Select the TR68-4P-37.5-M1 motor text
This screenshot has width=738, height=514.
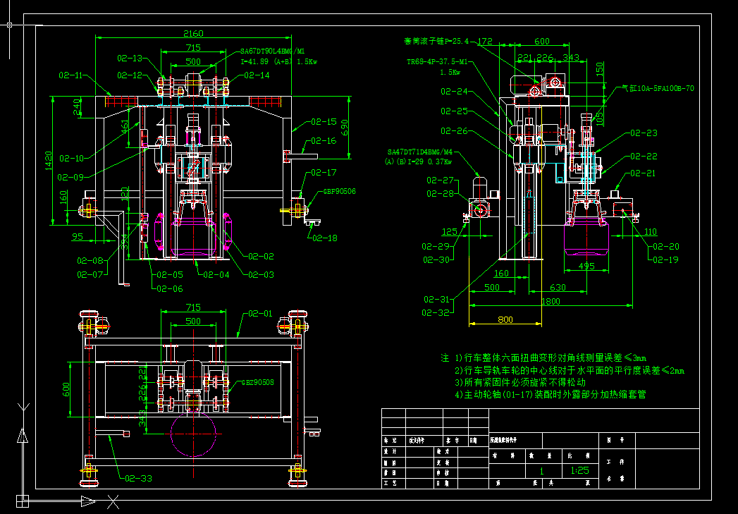pos(438,61)
